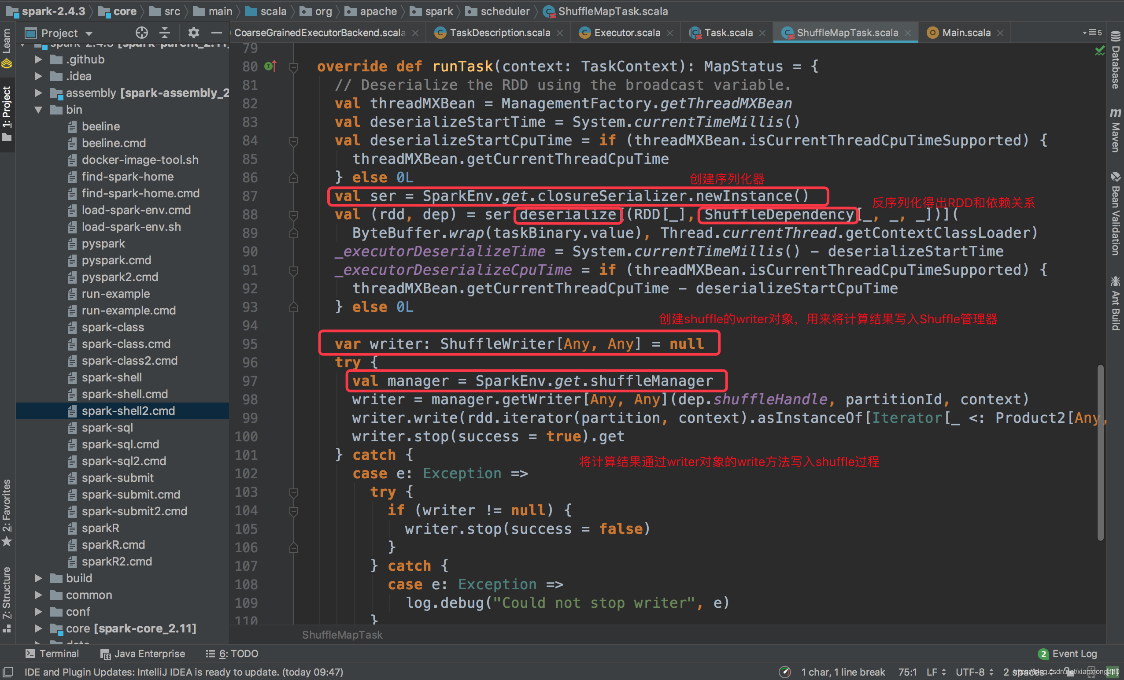Change the UTF-8 file encoding
Screen dimensions: 1124x680
[x=974, y=672]
